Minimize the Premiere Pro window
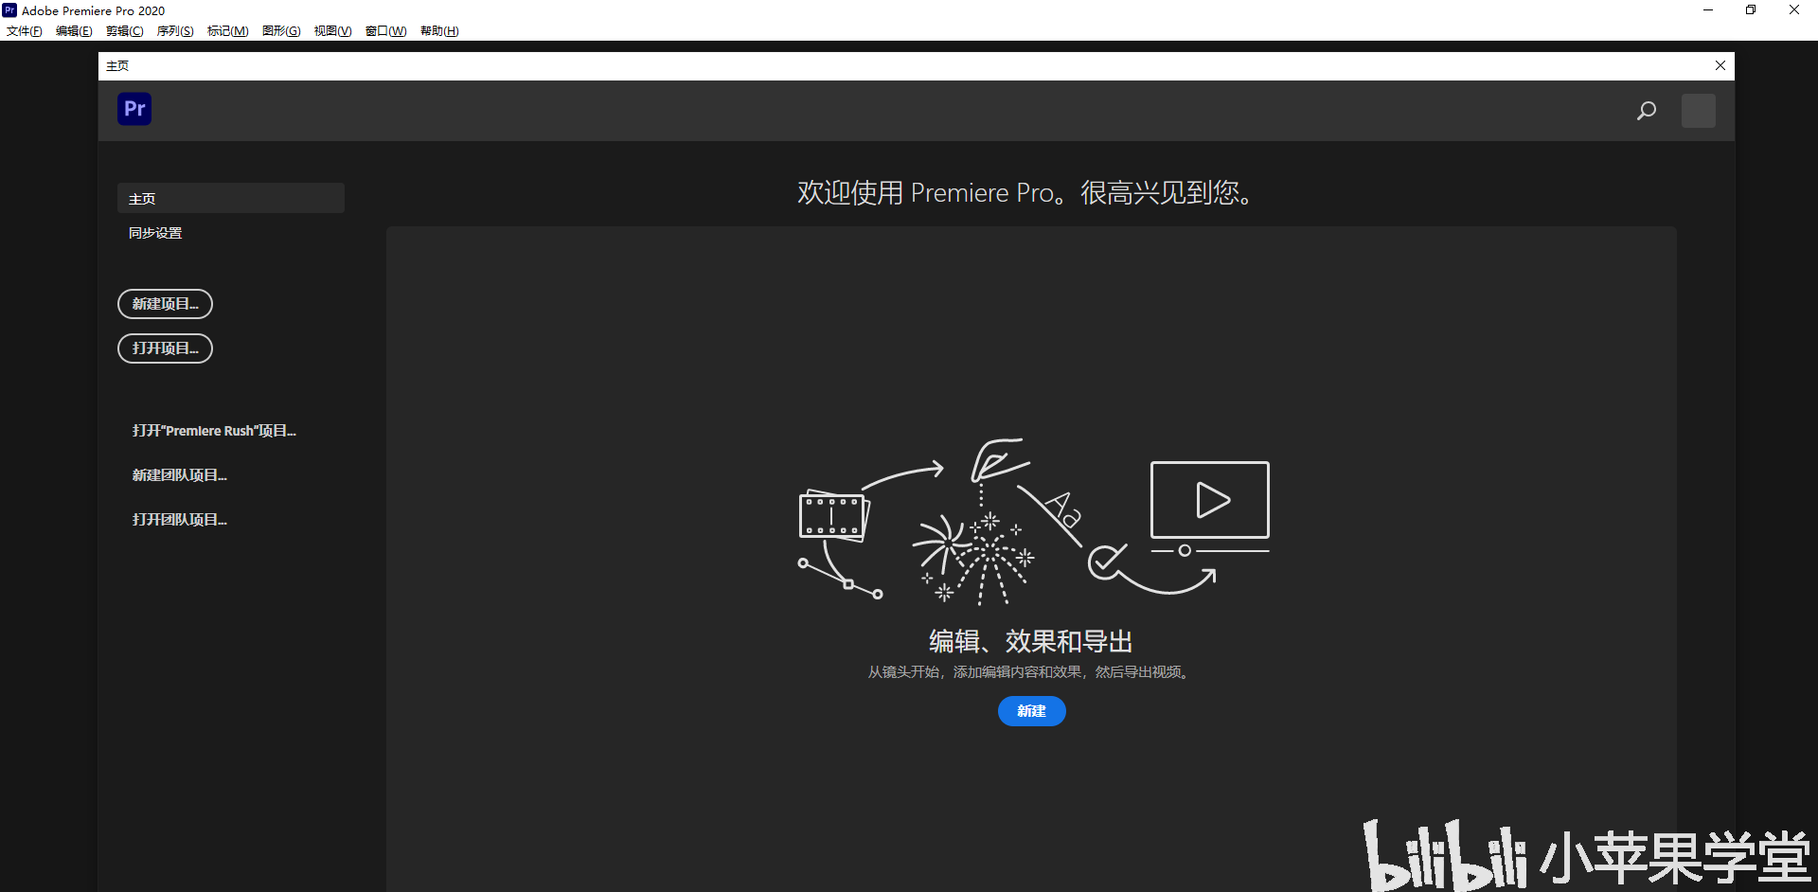Screen dimensions: 1818x892 click(1708, 10)
